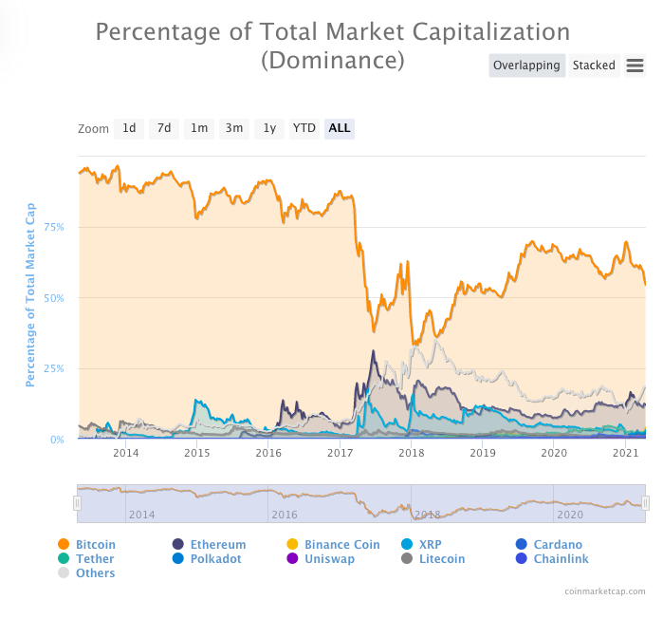The height and width of the screenshot is (619, 663).
Task: Click the teal Tether legend dot
Action: pyautogui.click(x=64, y=559)
